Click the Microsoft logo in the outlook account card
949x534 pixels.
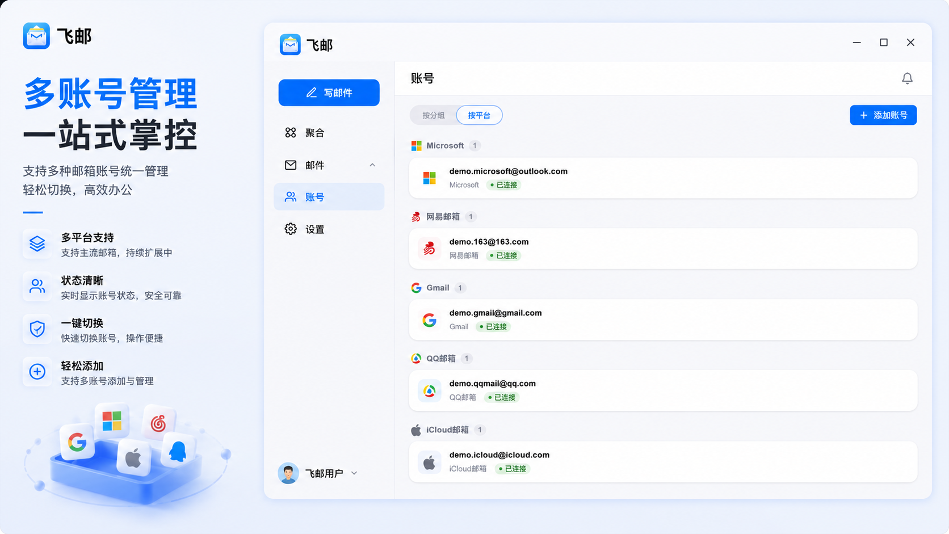tap(430, 178)
